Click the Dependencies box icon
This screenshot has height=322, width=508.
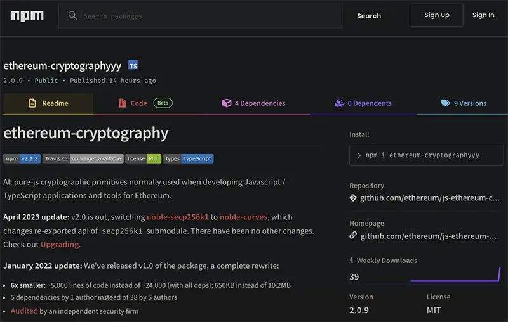[227, 103]
